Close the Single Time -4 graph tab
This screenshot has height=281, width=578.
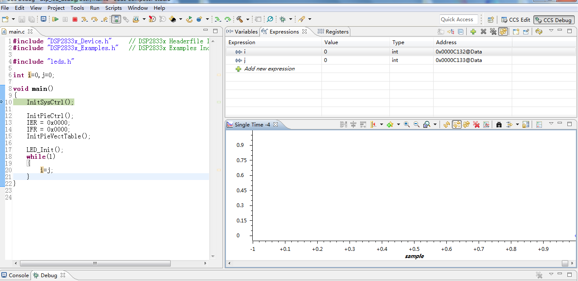pos(275,124)
